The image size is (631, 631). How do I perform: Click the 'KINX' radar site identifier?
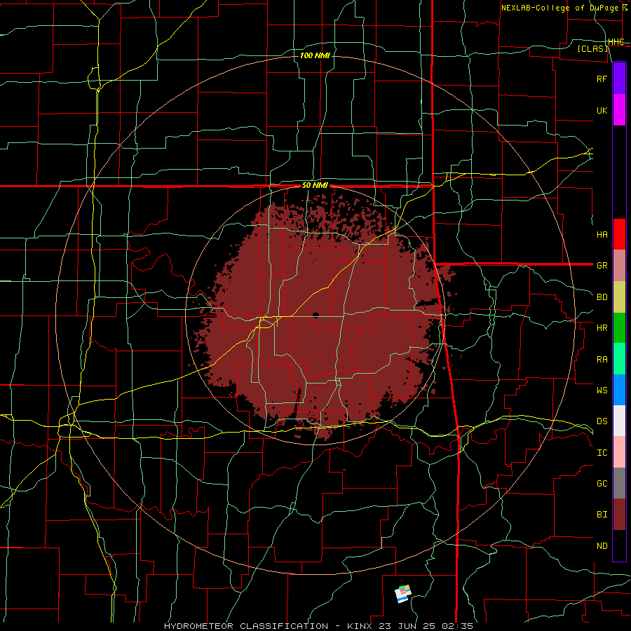pos(359,626)
